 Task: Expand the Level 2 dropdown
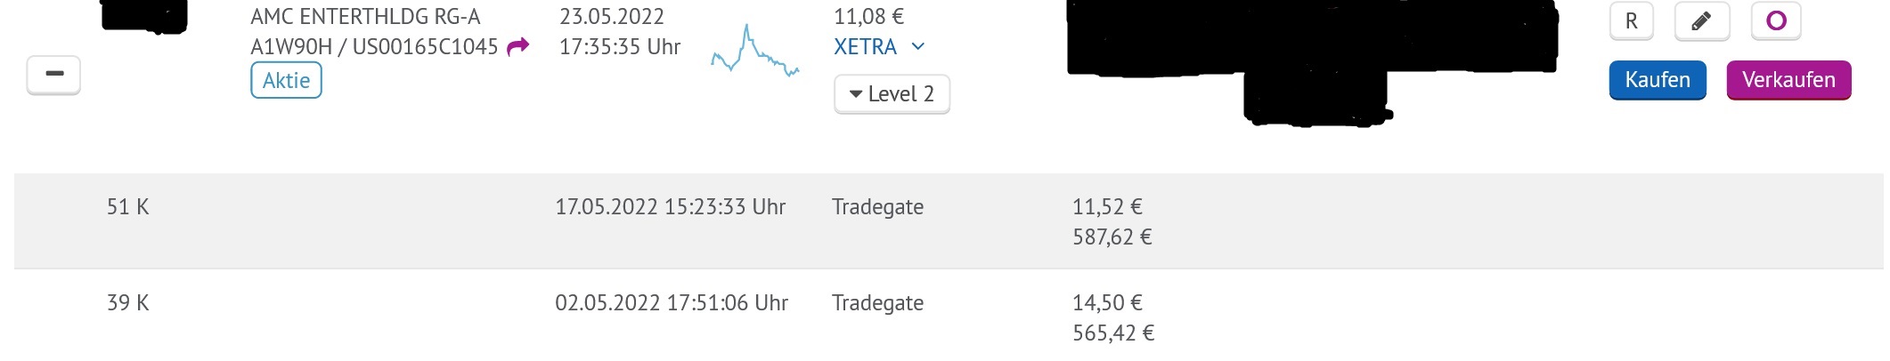pos(892,94)
